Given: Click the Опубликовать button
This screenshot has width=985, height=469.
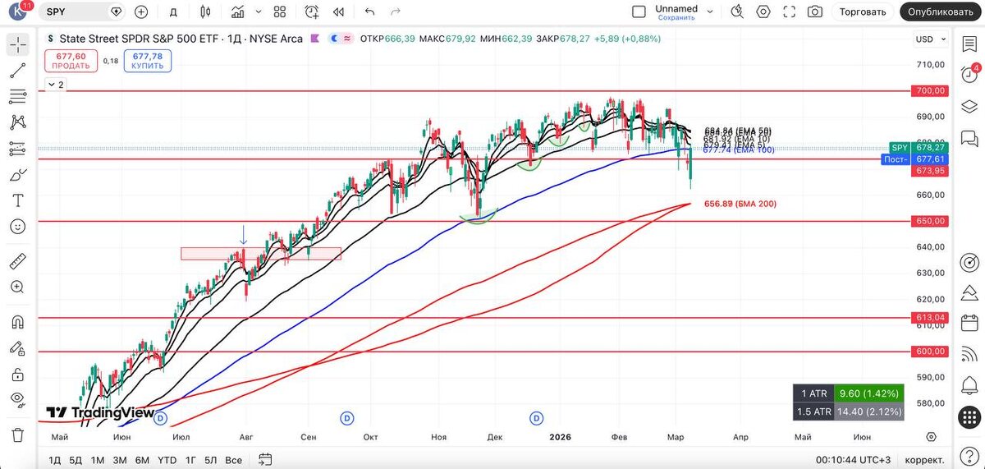Looking at the screenshot, I should pos(941,11).
